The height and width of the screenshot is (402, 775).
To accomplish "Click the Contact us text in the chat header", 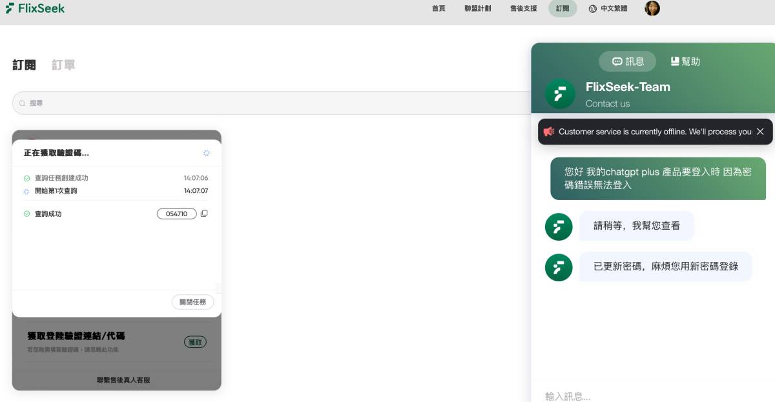I will (608, 104).
